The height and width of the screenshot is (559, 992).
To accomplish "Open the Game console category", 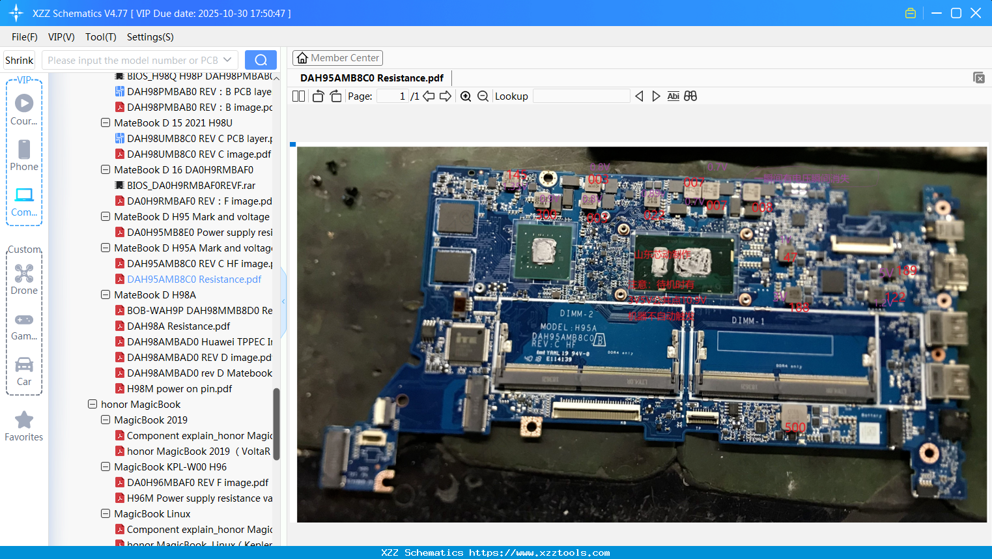I will [24, 326].
